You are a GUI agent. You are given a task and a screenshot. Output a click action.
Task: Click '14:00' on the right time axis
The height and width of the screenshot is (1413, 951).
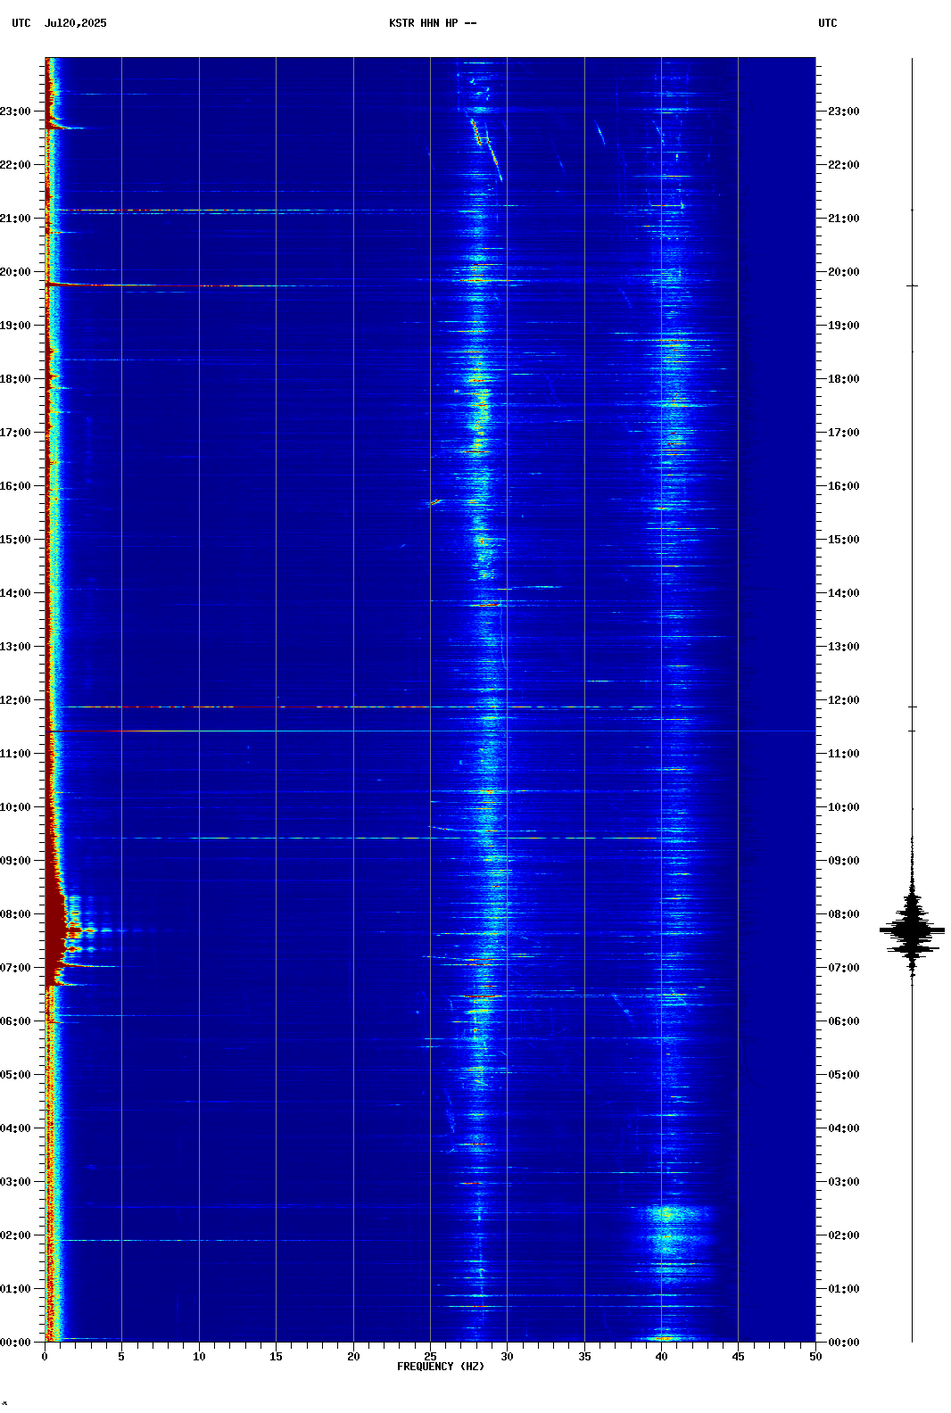(x=844, y=593)
